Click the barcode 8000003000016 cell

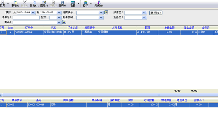(x=39, y=105)
